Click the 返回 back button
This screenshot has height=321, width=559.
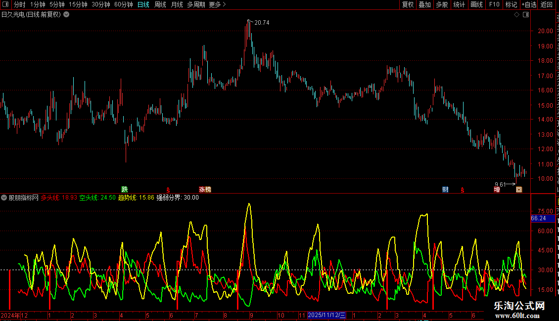click(546, 4)
